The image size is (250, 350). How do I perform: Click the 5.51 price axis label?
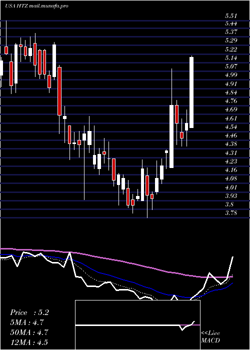(230, 16)
